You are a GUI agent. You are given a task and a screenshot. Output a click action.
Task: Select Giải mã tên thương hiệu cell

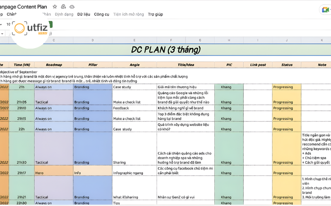point(185,87)
